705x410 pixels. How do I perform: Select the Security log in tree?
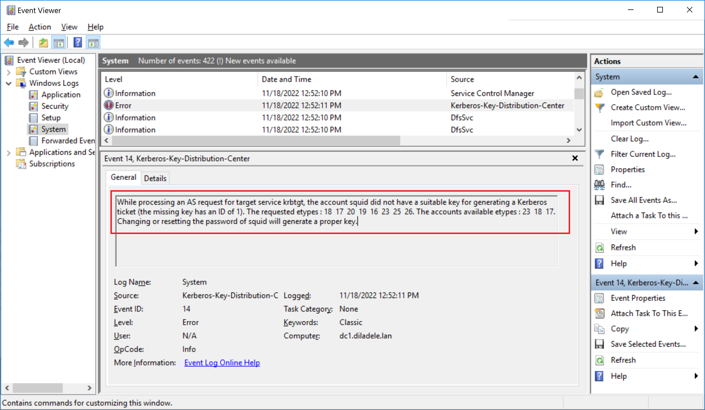point(55,106)
